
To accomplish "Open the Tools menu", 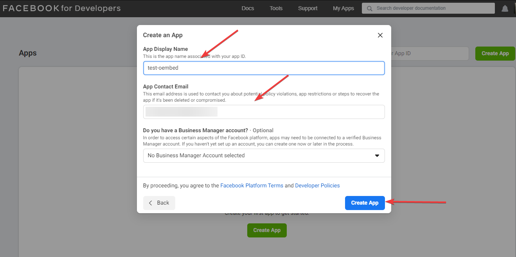I will (x=276, y=8).
